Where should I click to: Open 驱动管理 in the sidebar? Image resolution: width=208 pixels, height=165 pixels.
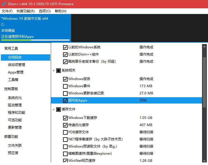coord(15,105)
